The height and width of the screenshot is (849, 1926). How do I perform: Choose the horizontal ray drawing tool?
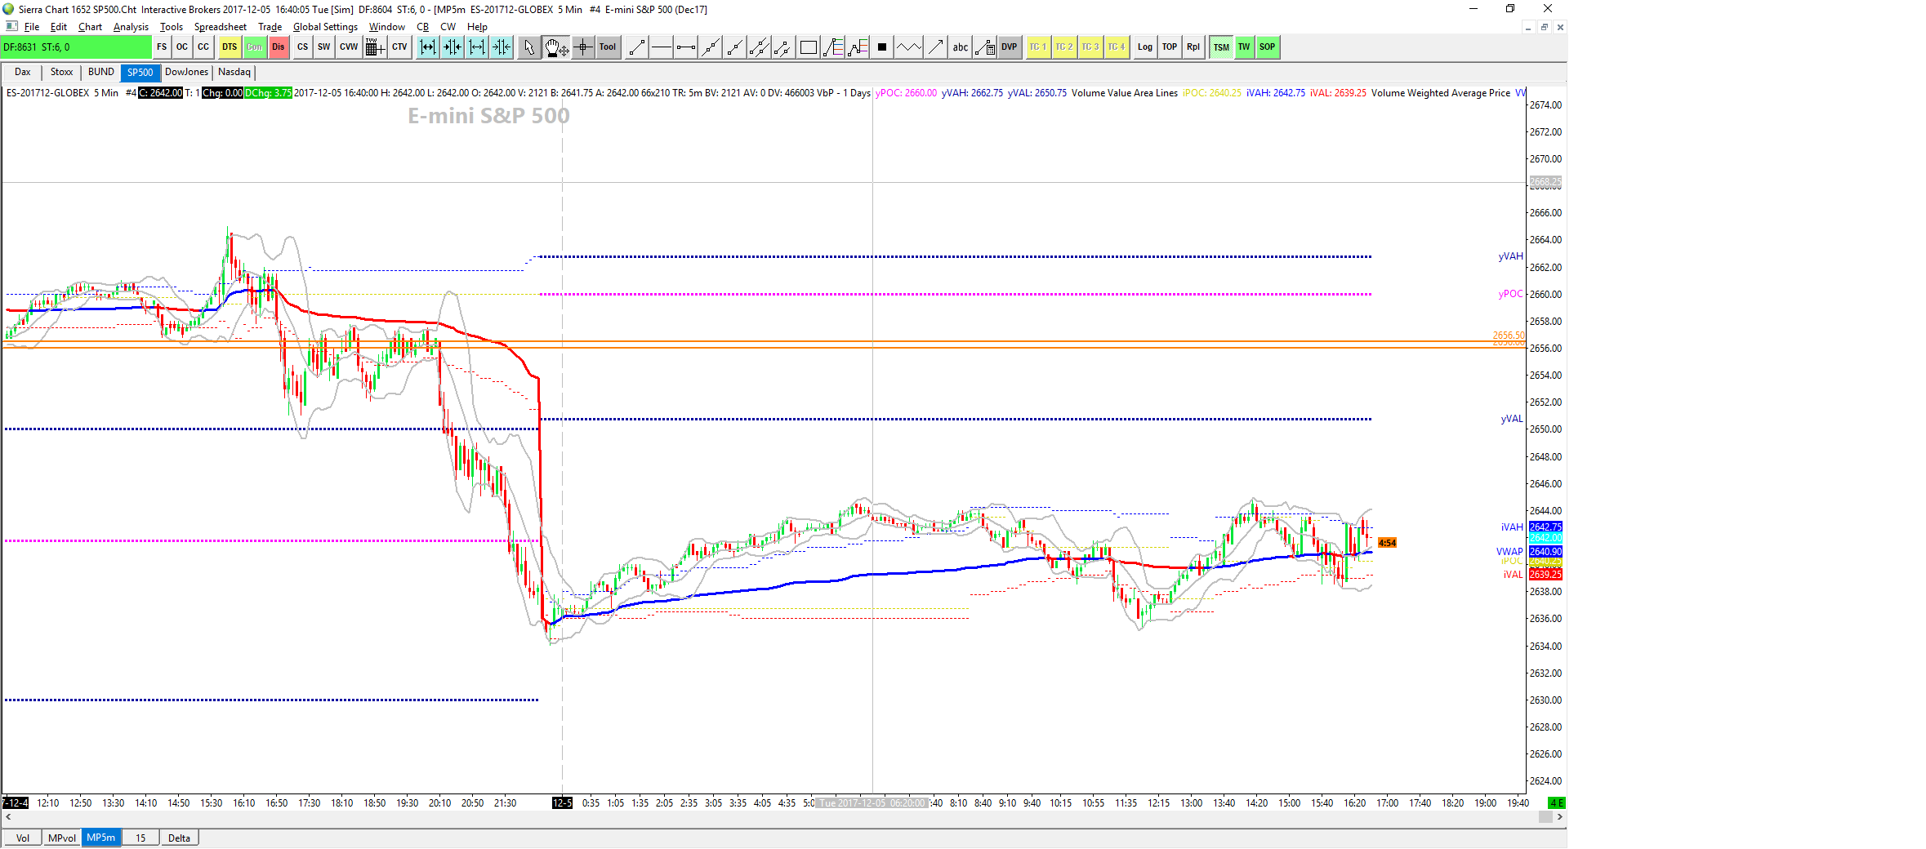pos(686,47)
